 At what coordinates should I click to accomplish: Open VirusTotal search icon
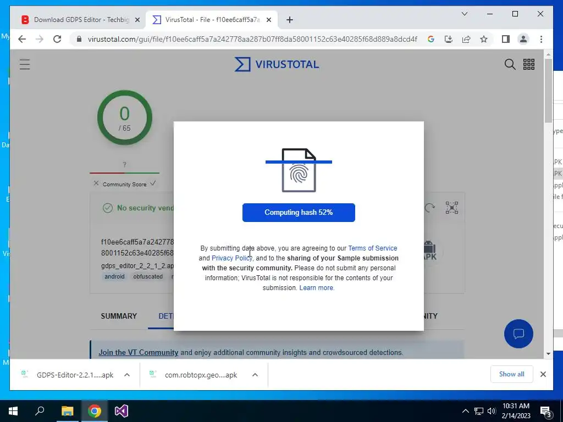510,64
